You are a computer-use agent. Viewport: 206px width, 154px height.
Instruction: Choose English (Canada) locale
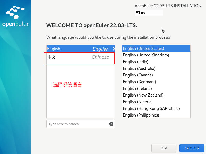(156, 75)
